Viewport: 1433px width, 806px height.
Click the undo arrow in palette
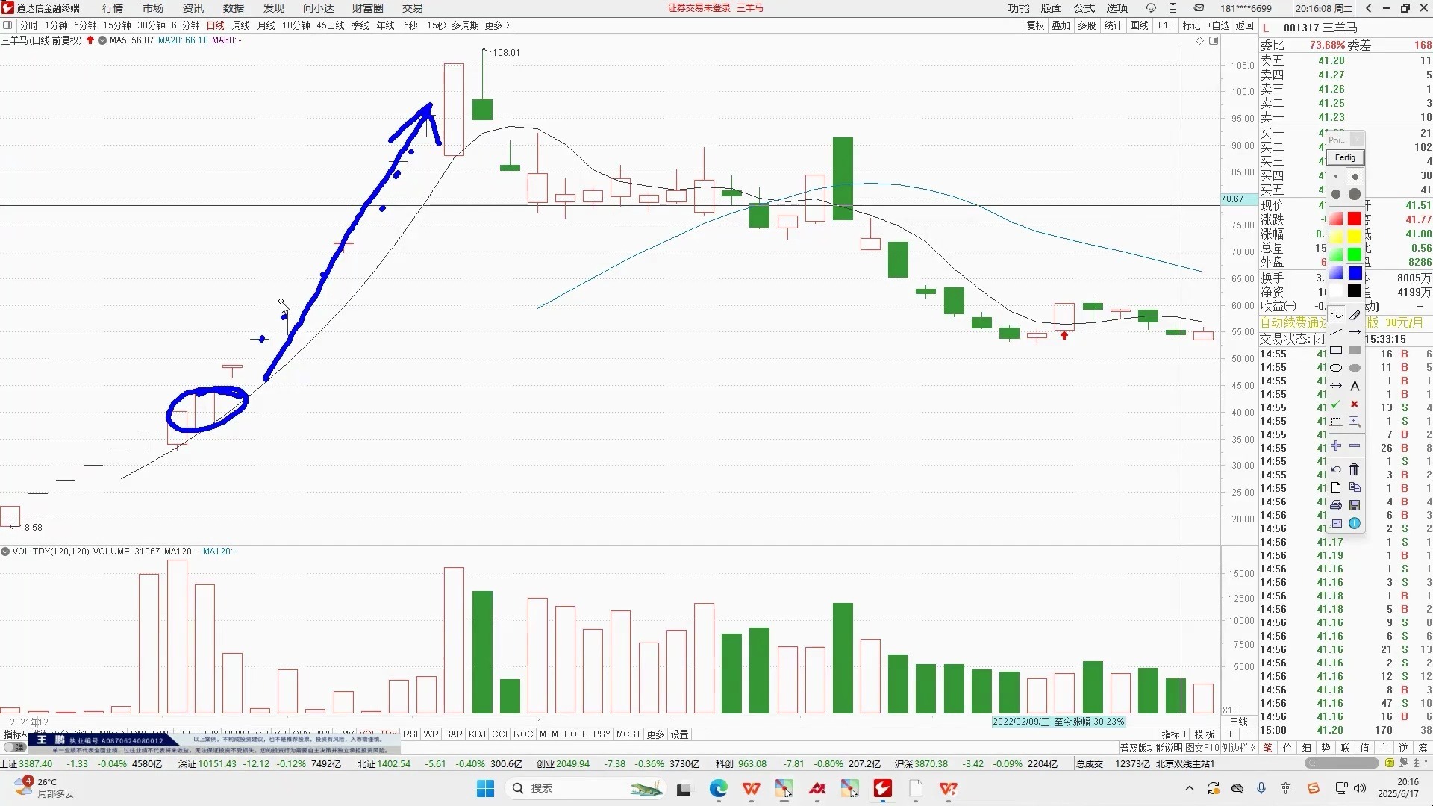(x=1336, y=469)
